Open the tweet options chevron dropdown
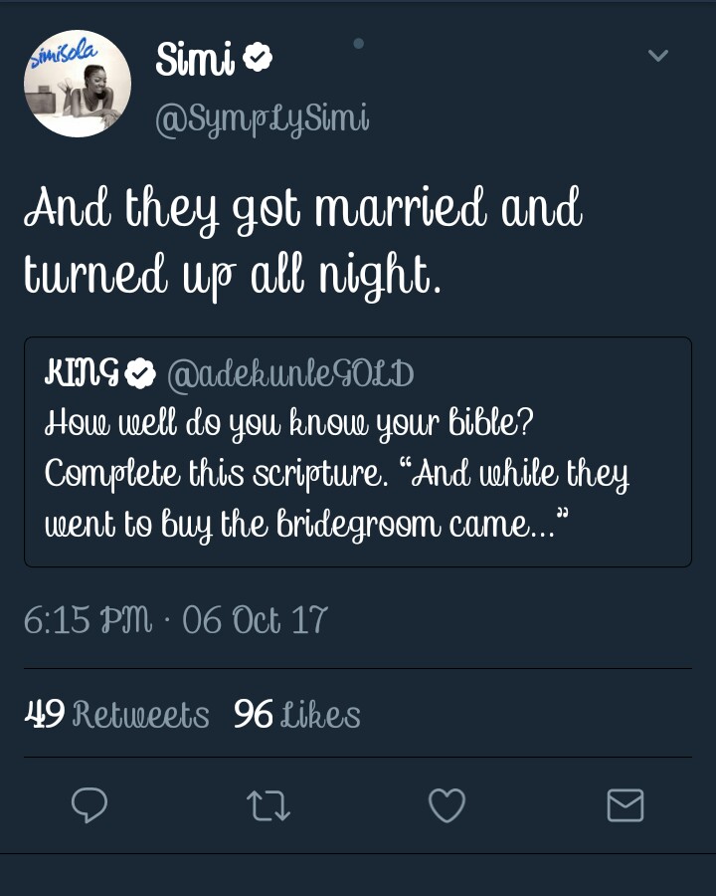Image resolution: width=716 pixels, height=896 pixels. [658, 56]
